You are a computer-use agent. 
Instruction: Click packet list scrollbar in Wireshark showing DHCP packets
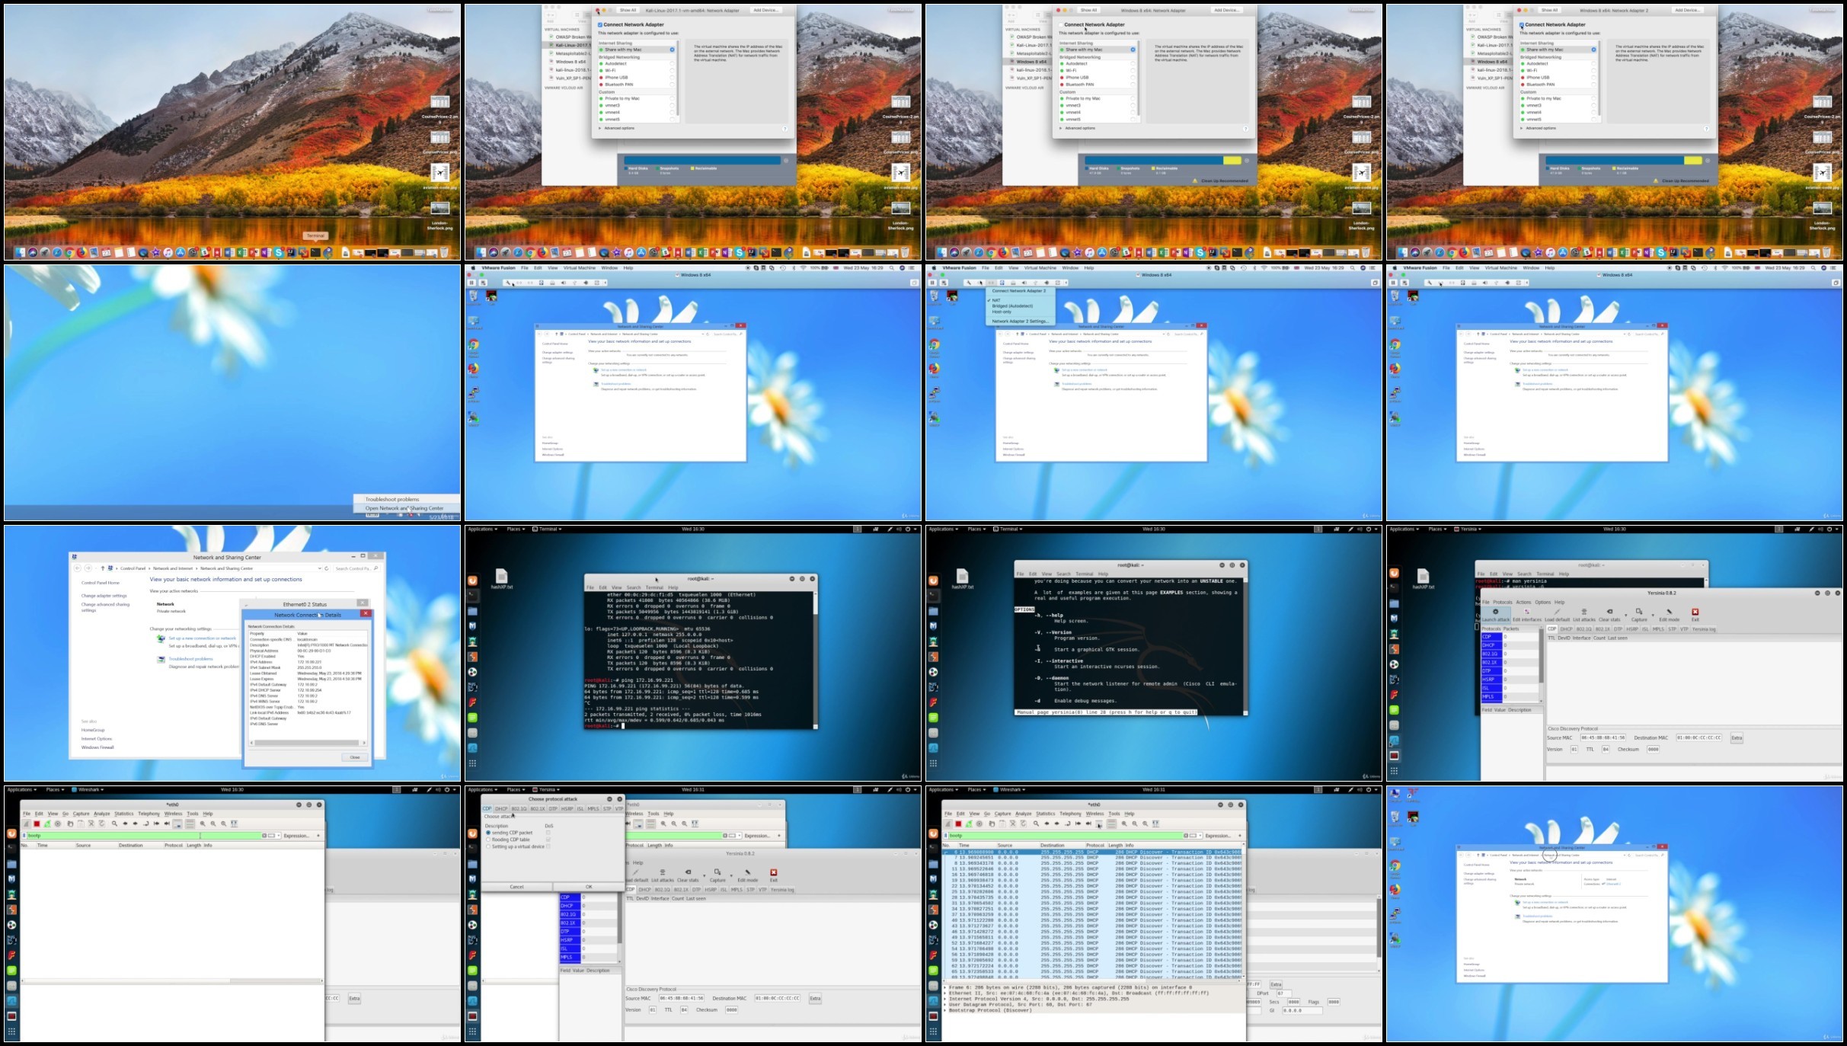click(1244, 910)
